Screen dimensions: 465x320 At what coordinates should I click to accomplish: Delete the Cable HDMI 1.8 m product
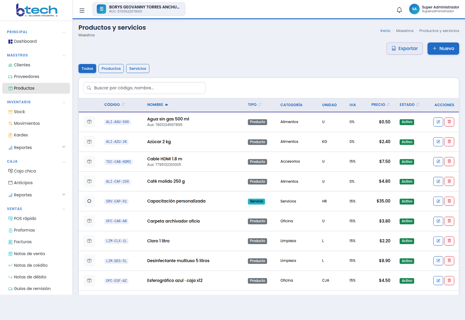point(449,161)
